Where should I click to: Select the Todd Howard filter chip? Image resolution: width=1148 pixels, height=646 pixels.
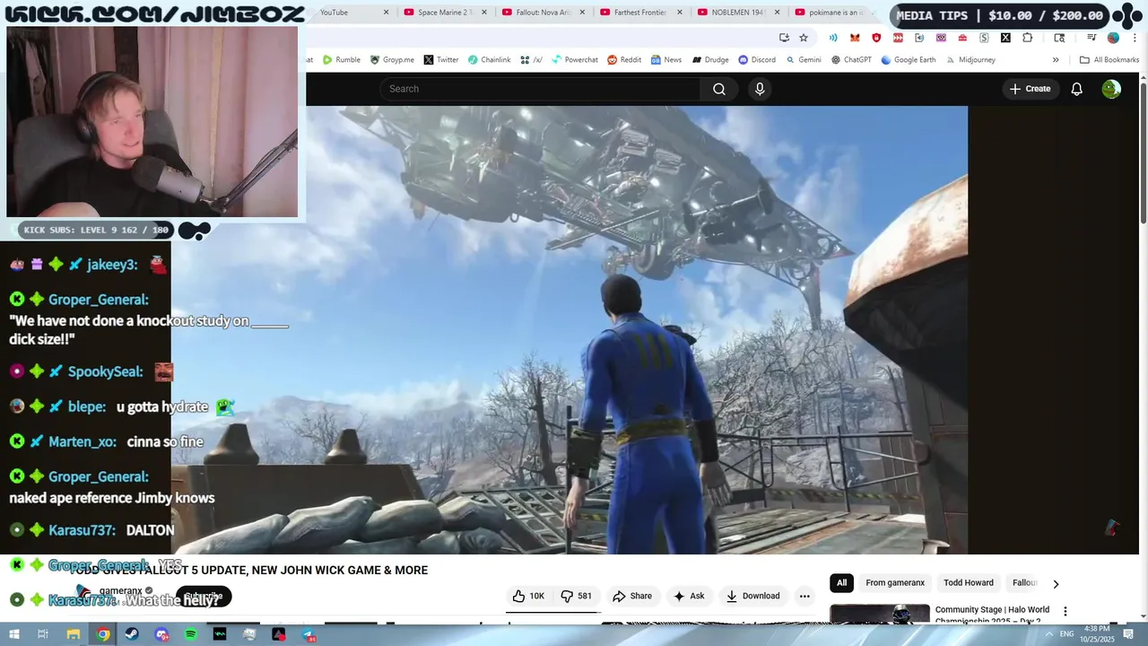pyautogui.click(x=969, y=583)
